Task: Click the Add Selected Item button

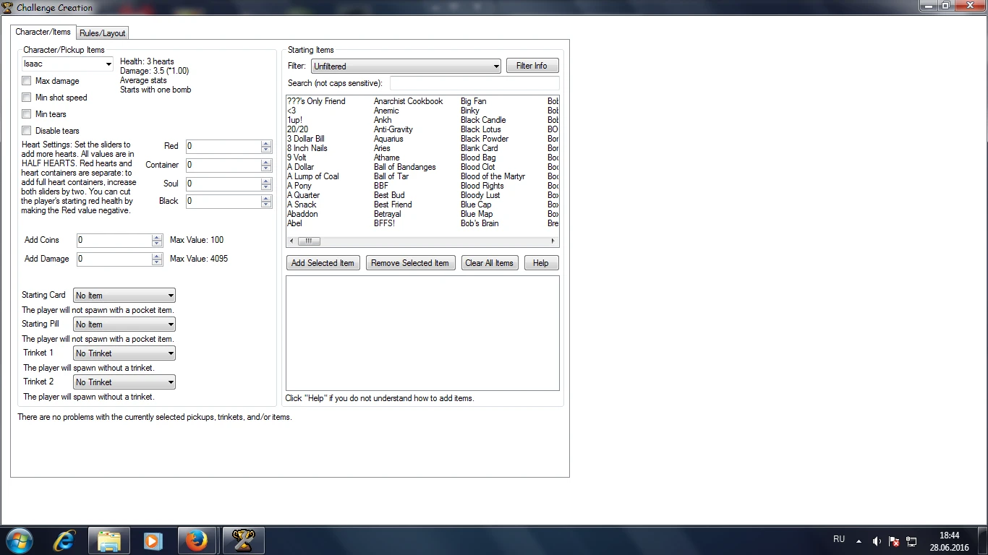Action: (x=323, y=263)
